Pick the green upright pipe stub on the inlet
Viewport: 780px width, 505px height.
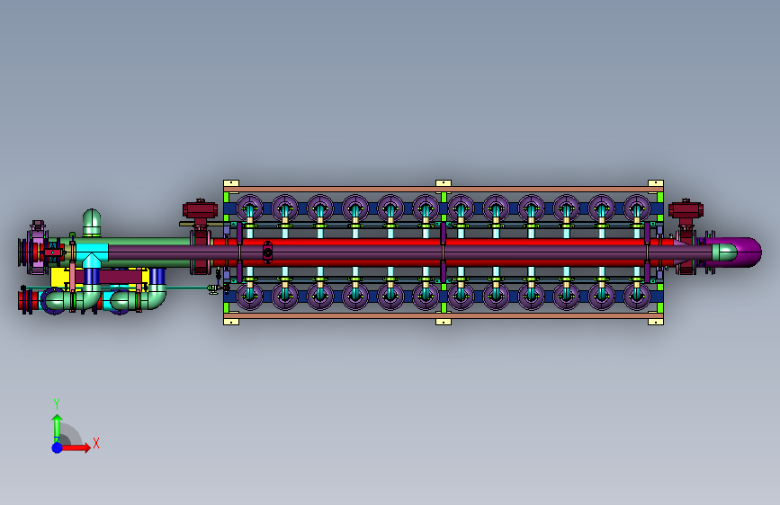(x=92, y=222)
